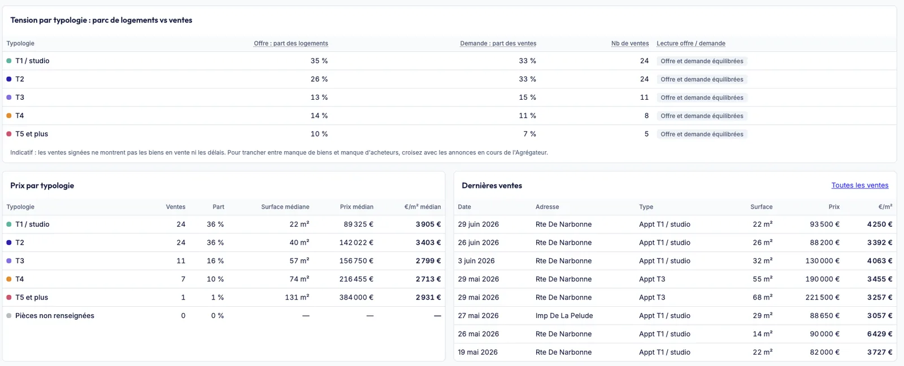This screenshot has height=366, width=904.
Task: Click the "Surface médiane" column header
Action: (285, 207)
